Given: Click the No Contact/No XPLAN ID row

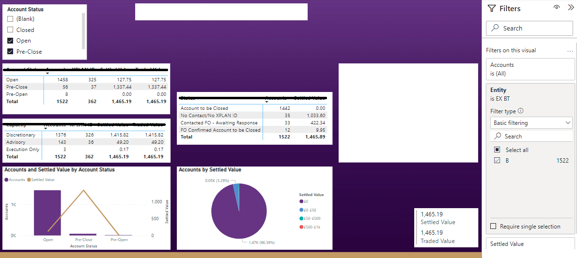Looking at the screenshot, I should tap(253, 115).
